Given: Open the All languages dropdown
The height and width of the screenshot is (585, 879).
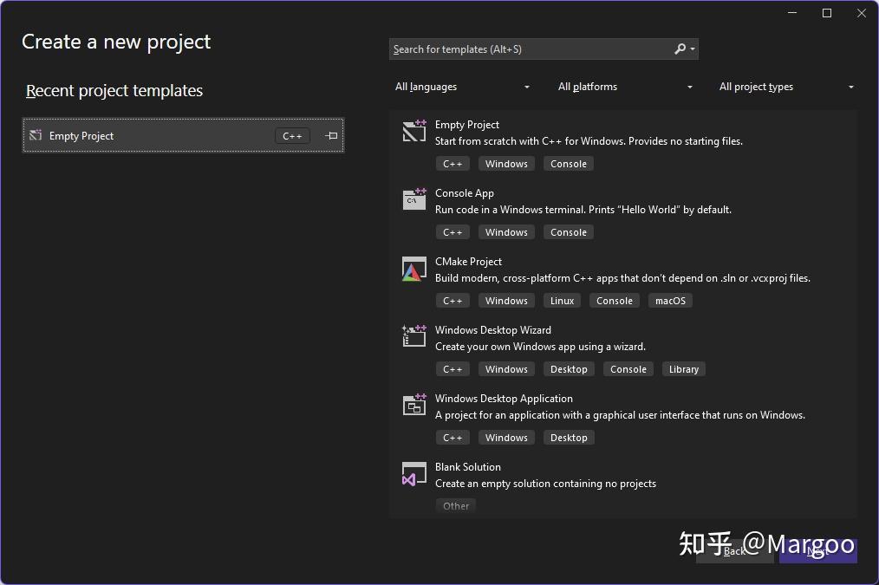Looking at the screenshot, I should click(x=461, y=87).
